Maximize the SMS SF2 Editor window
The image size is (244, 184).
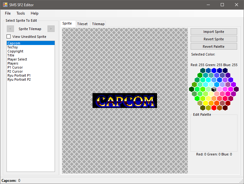(222, 5)
